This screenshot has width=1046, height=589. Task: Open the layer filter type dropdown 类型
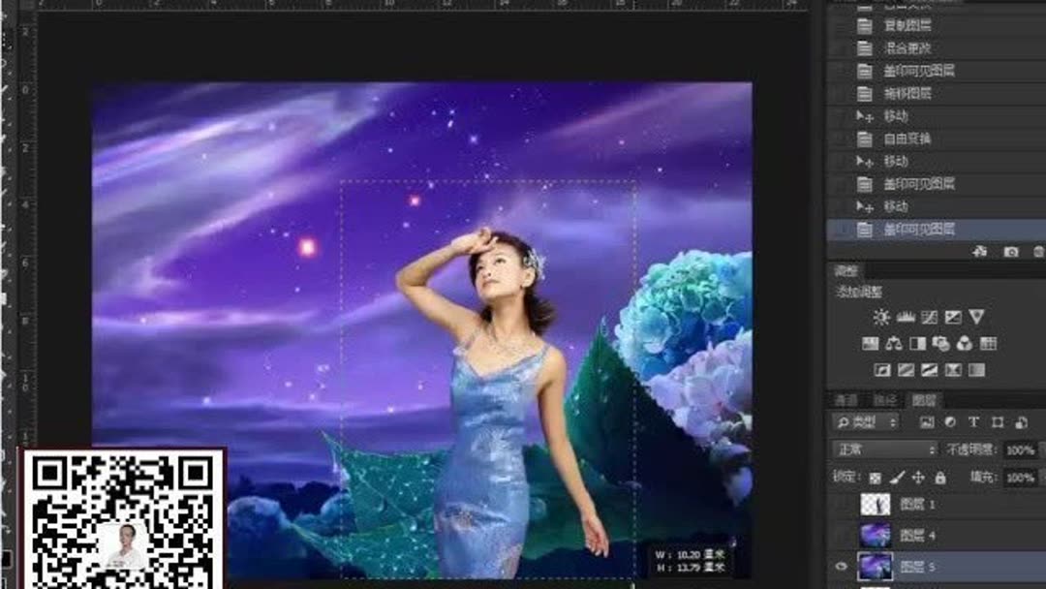(x=867, y=421)
